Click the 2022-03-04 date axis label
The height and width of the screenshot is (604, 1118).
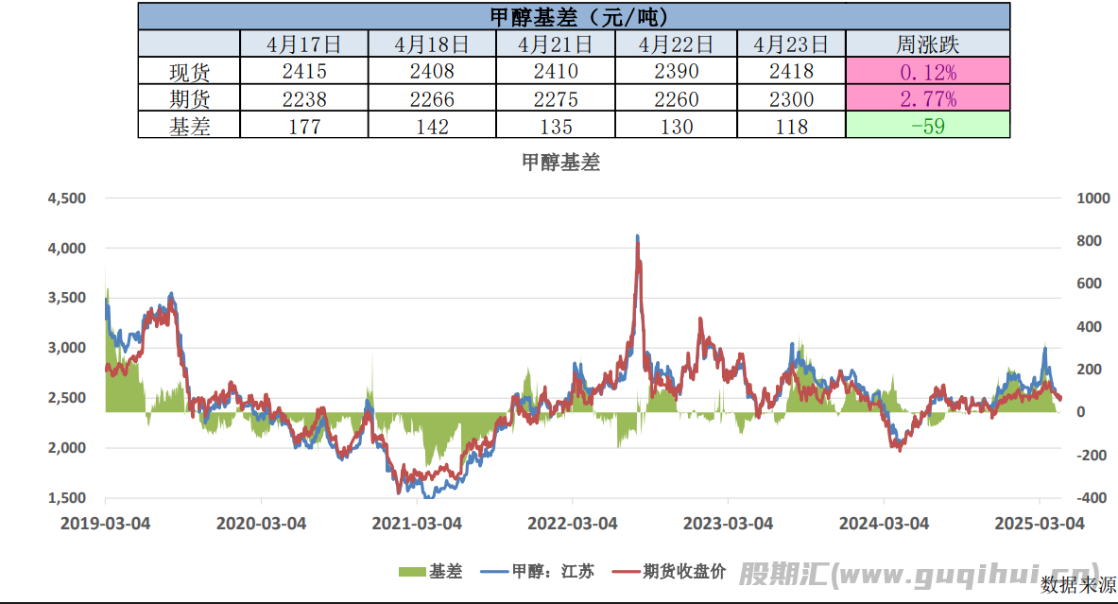[x=572, y=523]
